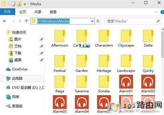This screenshot has width=164, height=115.
Task: Select the Alarm01 audio file
Action: (x=126, y=84)
